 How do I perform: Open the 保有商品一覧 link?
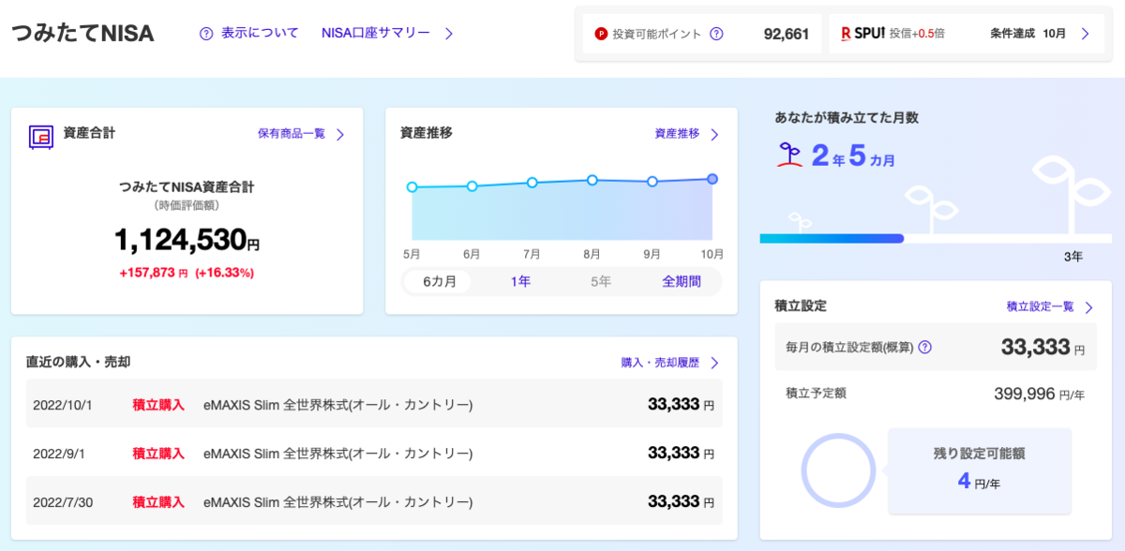pyautogui.click(x=292, y=134)
